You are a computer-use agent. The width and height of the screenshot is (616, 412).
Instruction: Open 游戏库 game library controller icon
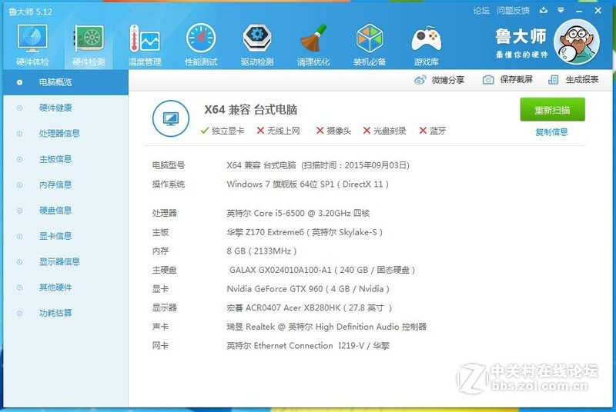426,45
